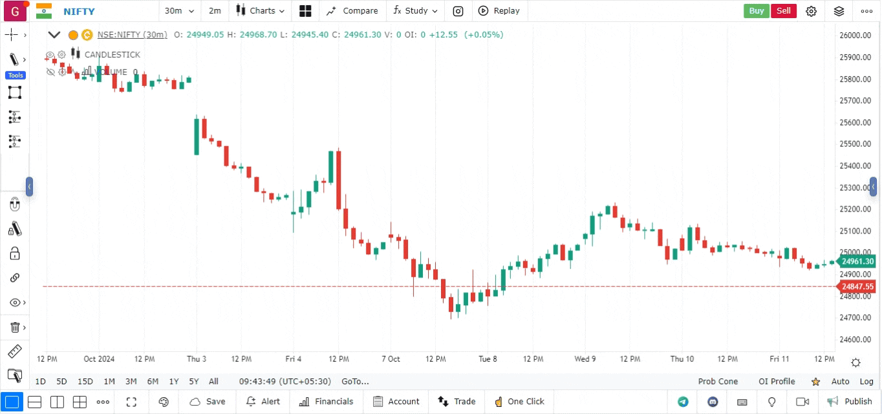Hide the CANDLESTICK series eye icon
This screenshot has width=882, height=414.
(50, 55)
